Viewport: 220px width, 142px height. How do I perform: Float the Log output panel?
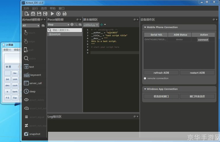(x=134, y=116)
